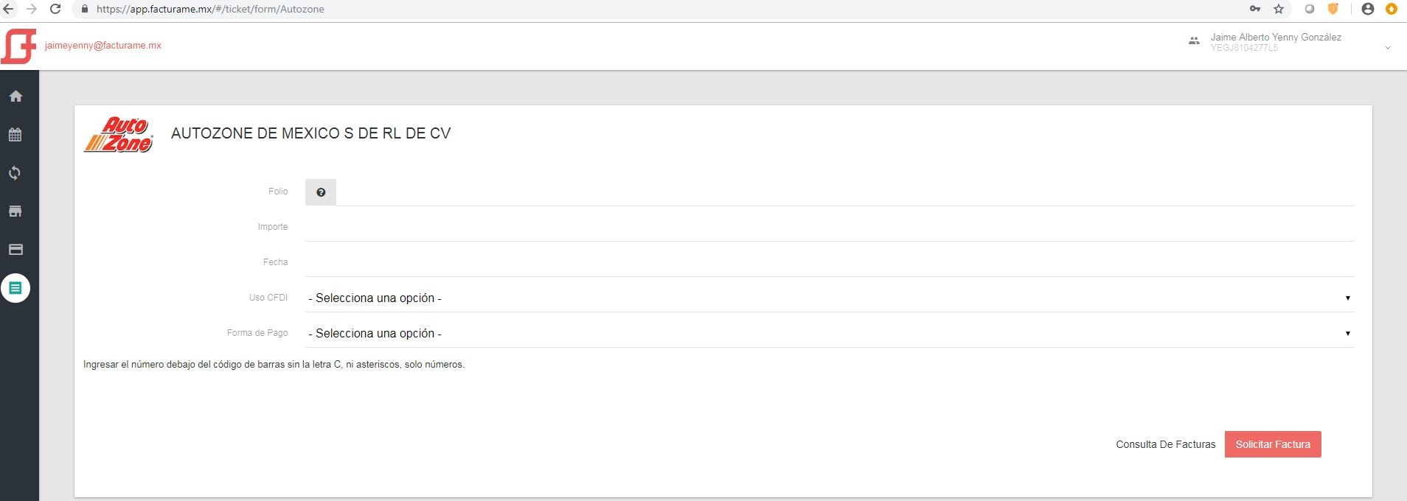
Task: Reload the page with refresh button
Action: point(55,9)
